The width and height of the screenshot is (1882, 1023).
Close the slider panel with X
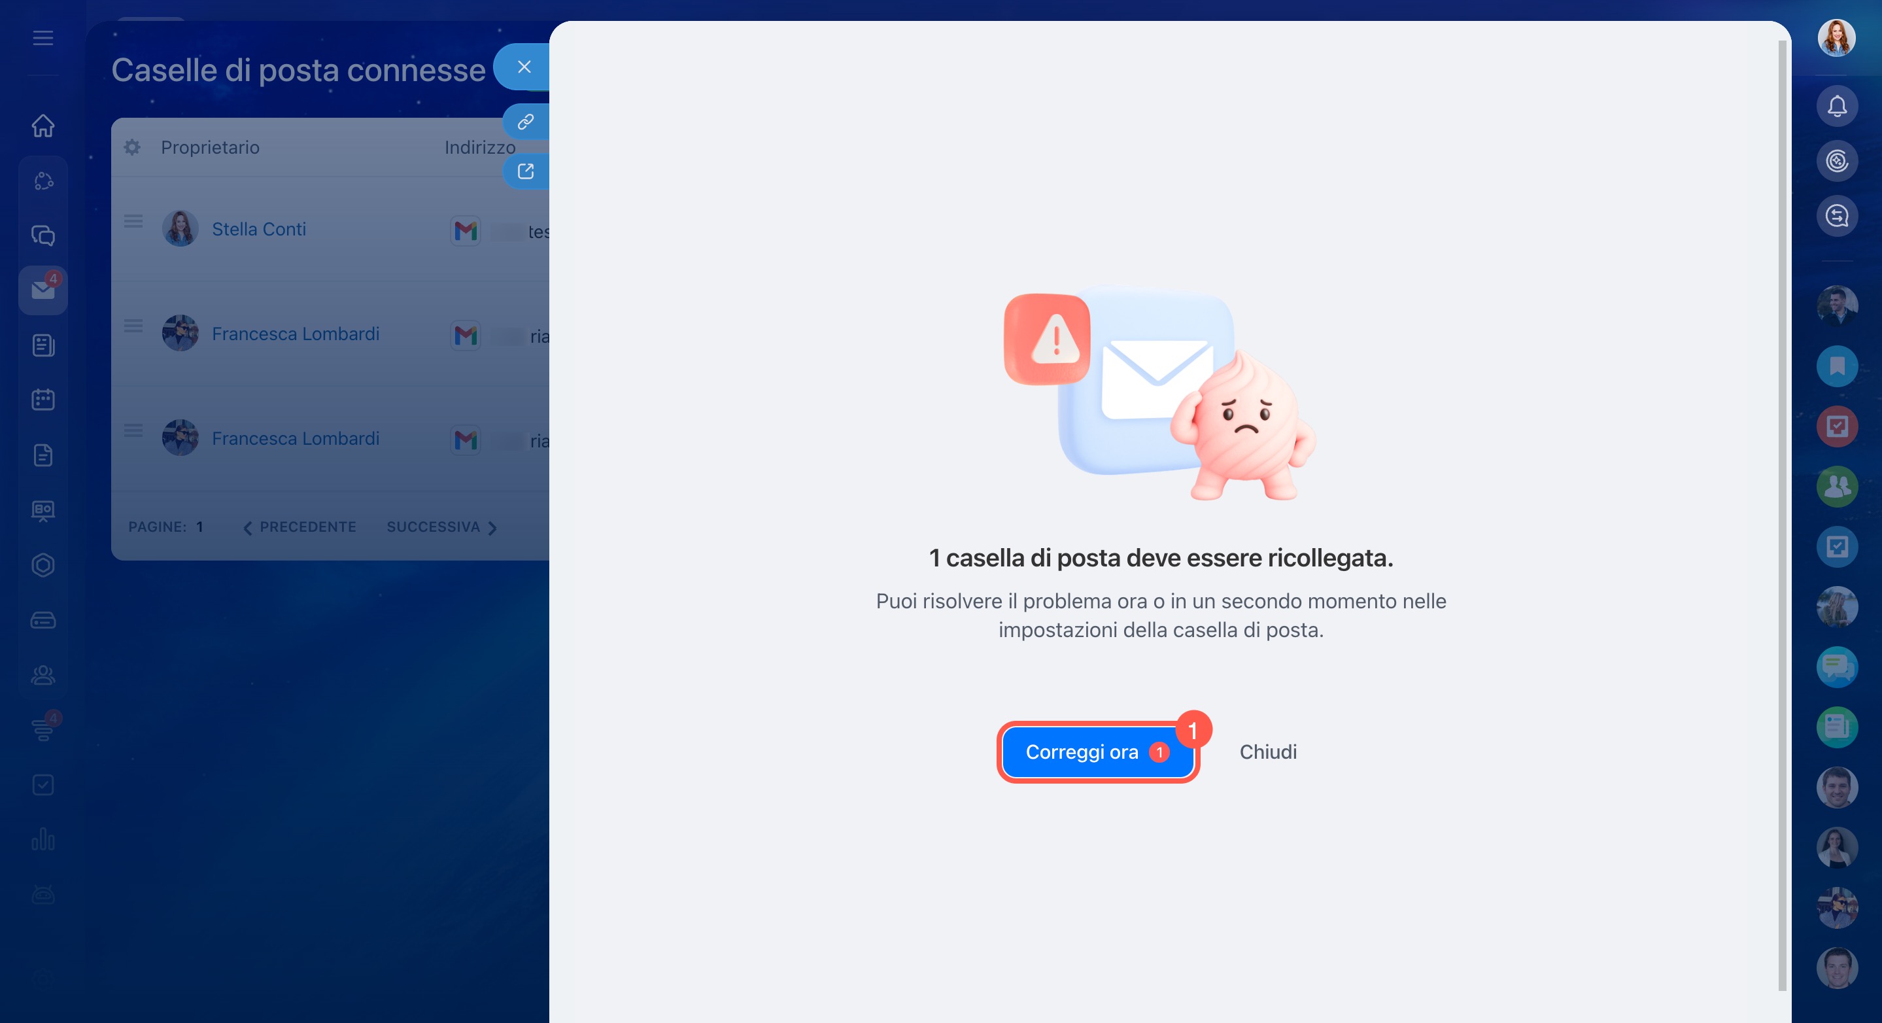point(524,67)
